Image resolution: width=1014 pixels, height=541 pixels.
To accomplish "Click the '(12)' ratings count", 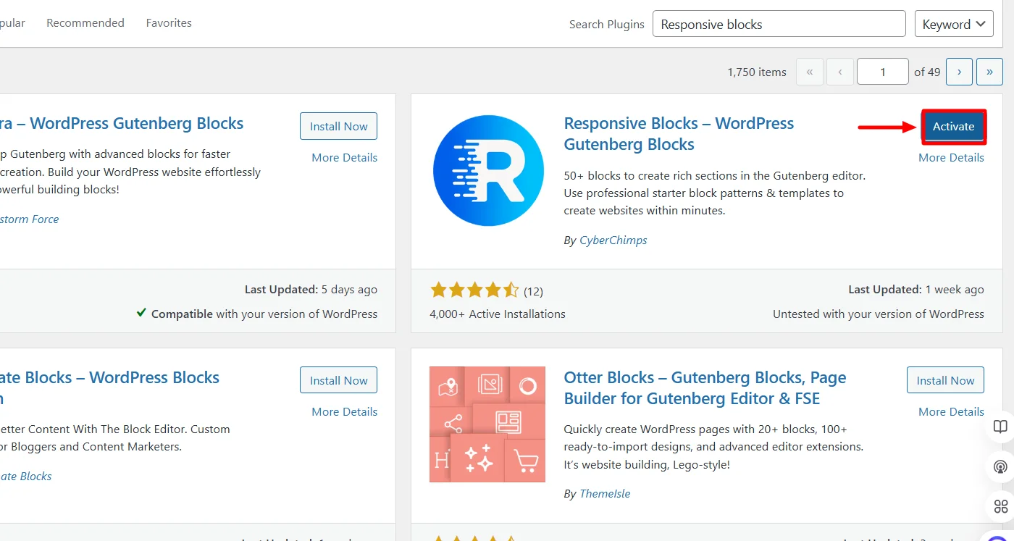I will point(533,291).
